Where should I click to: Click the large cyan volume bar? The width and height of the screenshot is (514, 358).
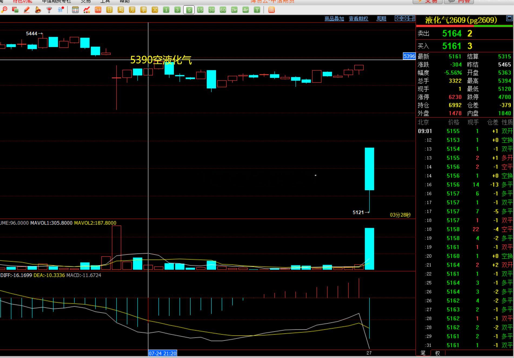(369, 249)
